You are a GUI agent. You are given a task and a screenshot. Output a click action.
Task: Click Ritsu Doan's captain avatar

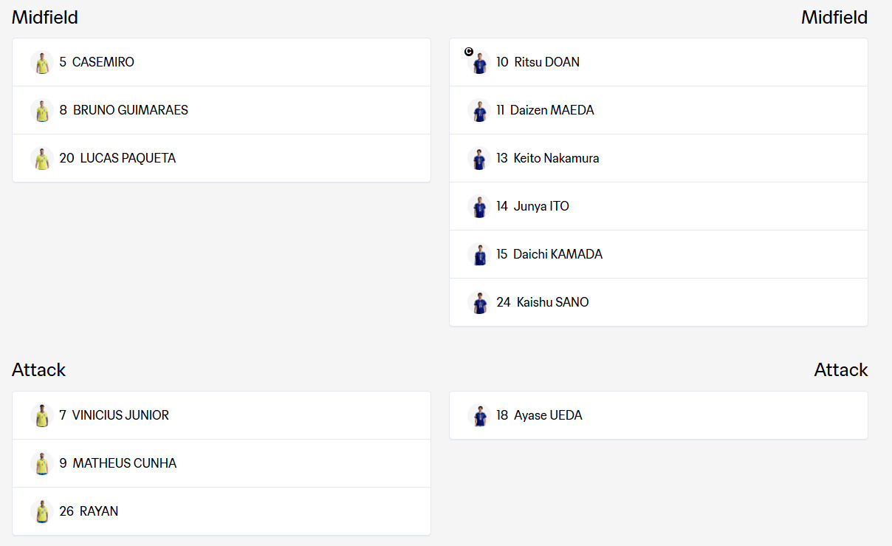click(479, 62)
